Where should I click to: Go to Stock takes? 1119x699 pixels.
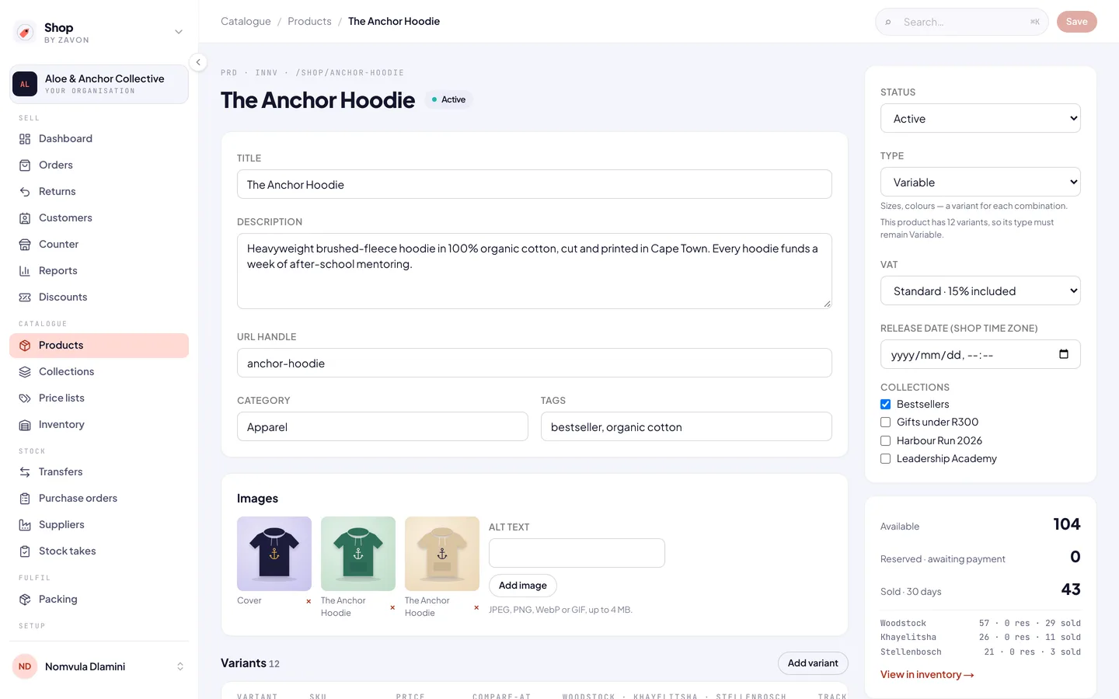pyautogui.click(x=99, y=551)
